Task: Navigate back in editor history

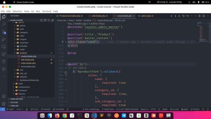Action: click(171, 16)
